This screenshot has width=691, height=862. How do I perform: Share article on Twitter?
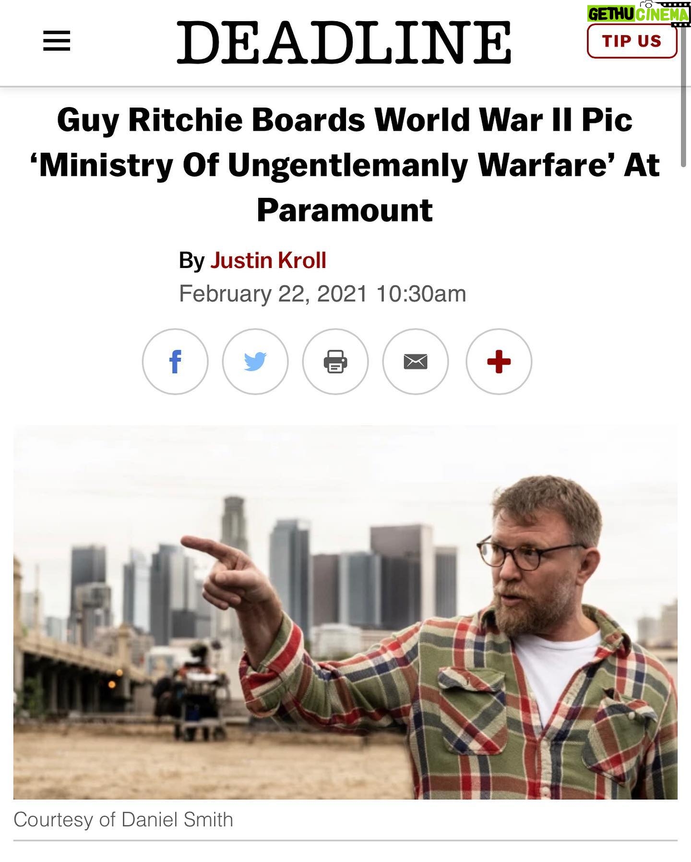click(255, 362)
